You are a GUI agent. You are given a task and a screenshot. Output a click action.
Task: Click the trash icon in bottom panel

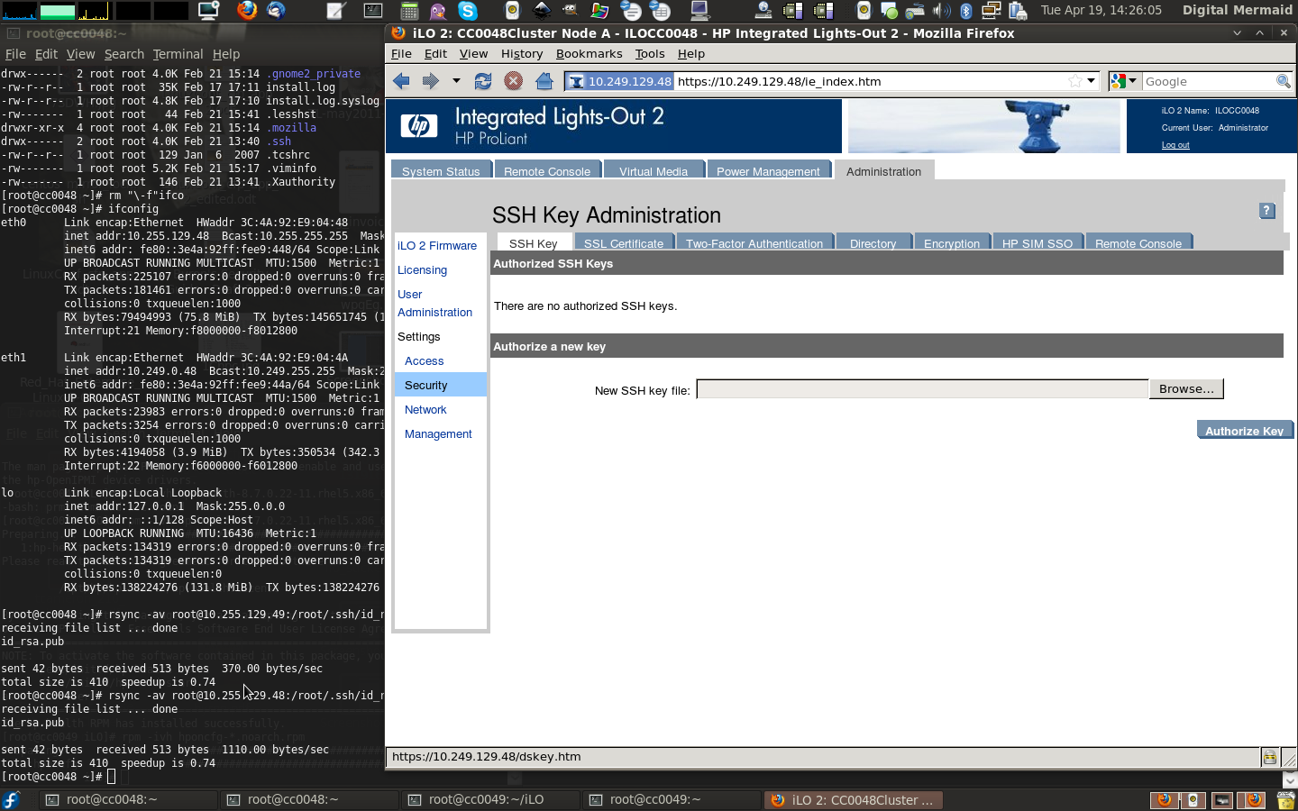coord(1286,800)
